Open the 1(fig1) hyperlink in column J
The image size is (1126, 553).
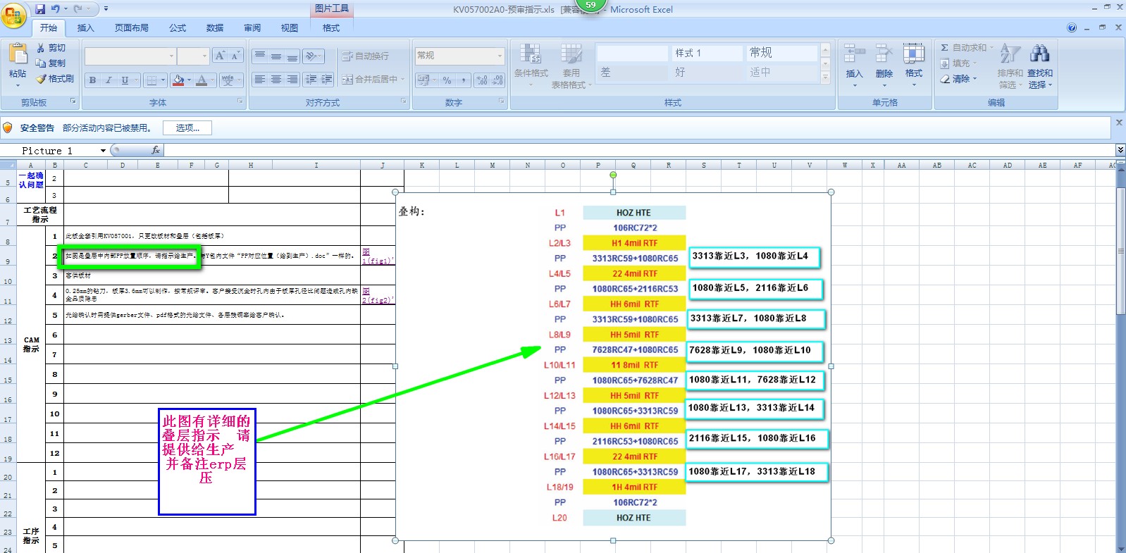[378, 261]
